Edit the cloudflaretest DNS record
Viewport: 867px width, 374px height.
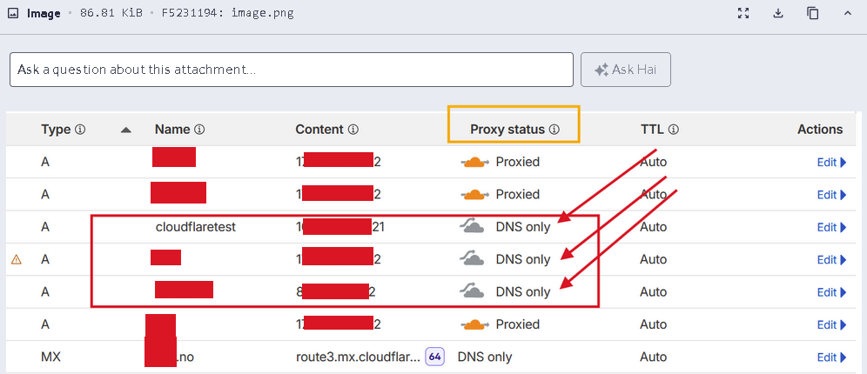830,227
